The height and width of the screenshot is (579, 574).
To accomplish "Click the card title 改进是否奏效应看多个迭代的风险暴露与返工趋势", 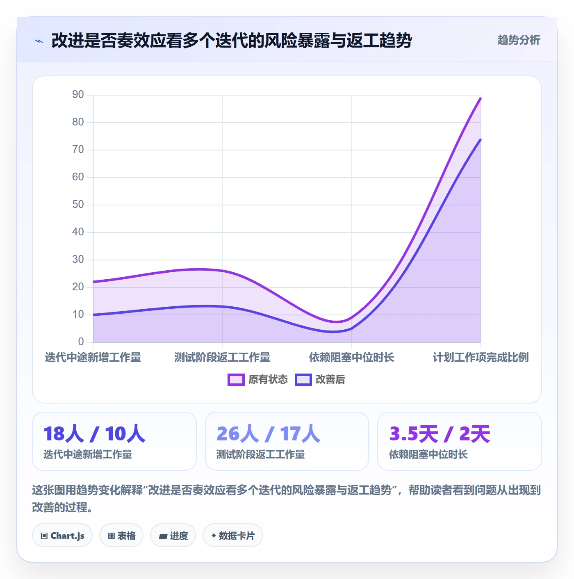I will tap(232, 41).
